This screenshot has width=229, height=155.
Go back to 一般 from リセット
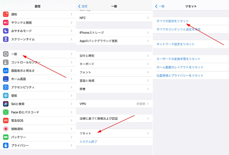click(160, 6)
